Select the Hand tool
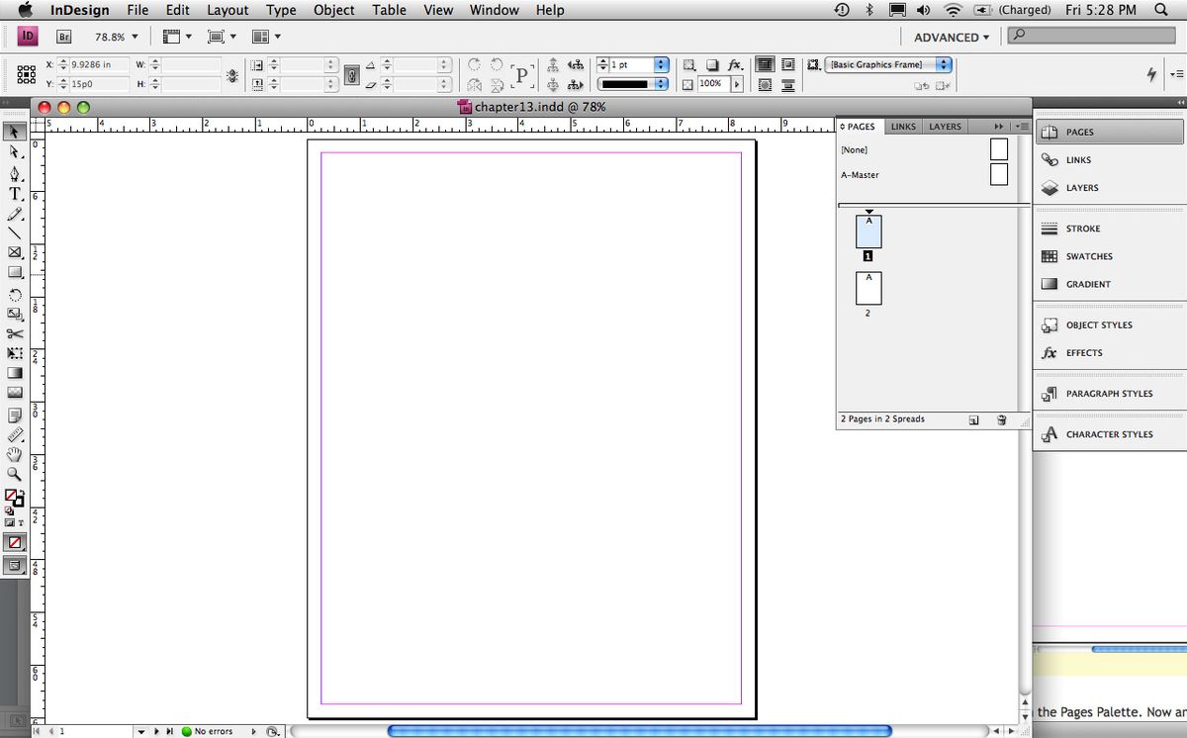This screenshot has width=1187, height=738. [x=15, y=454]
